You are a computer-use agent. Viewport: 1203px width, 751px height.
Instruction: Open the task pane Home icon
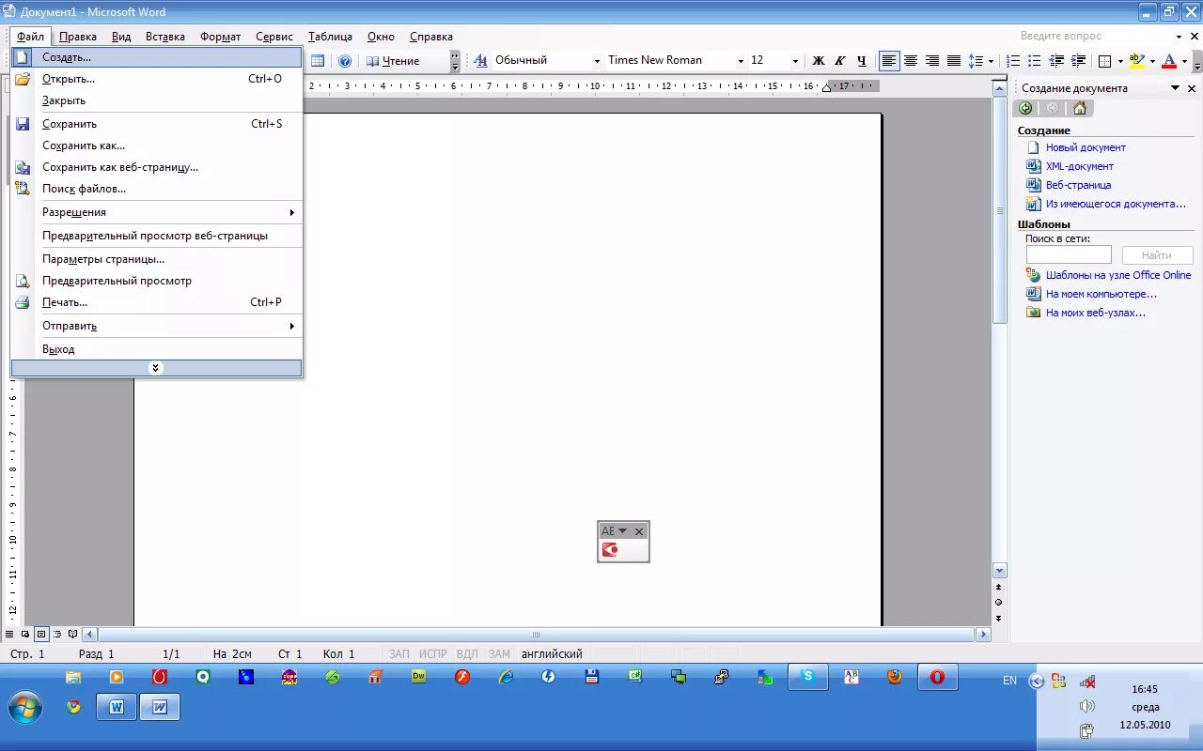(x=1079, y=108)
